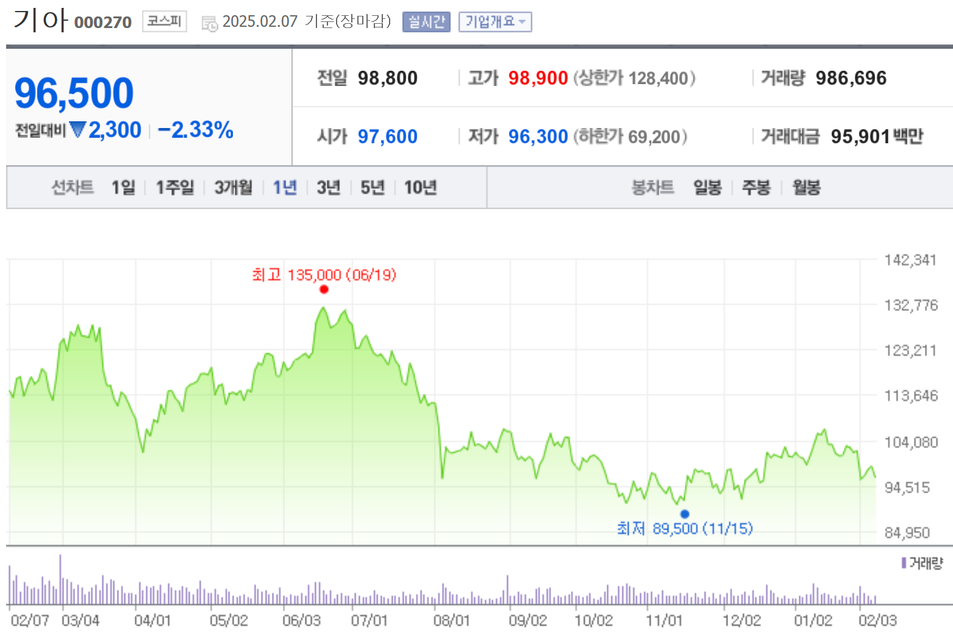Click the 142,341 y-axis label
This screenshot has width=953, height=637.
pos(910,260)
